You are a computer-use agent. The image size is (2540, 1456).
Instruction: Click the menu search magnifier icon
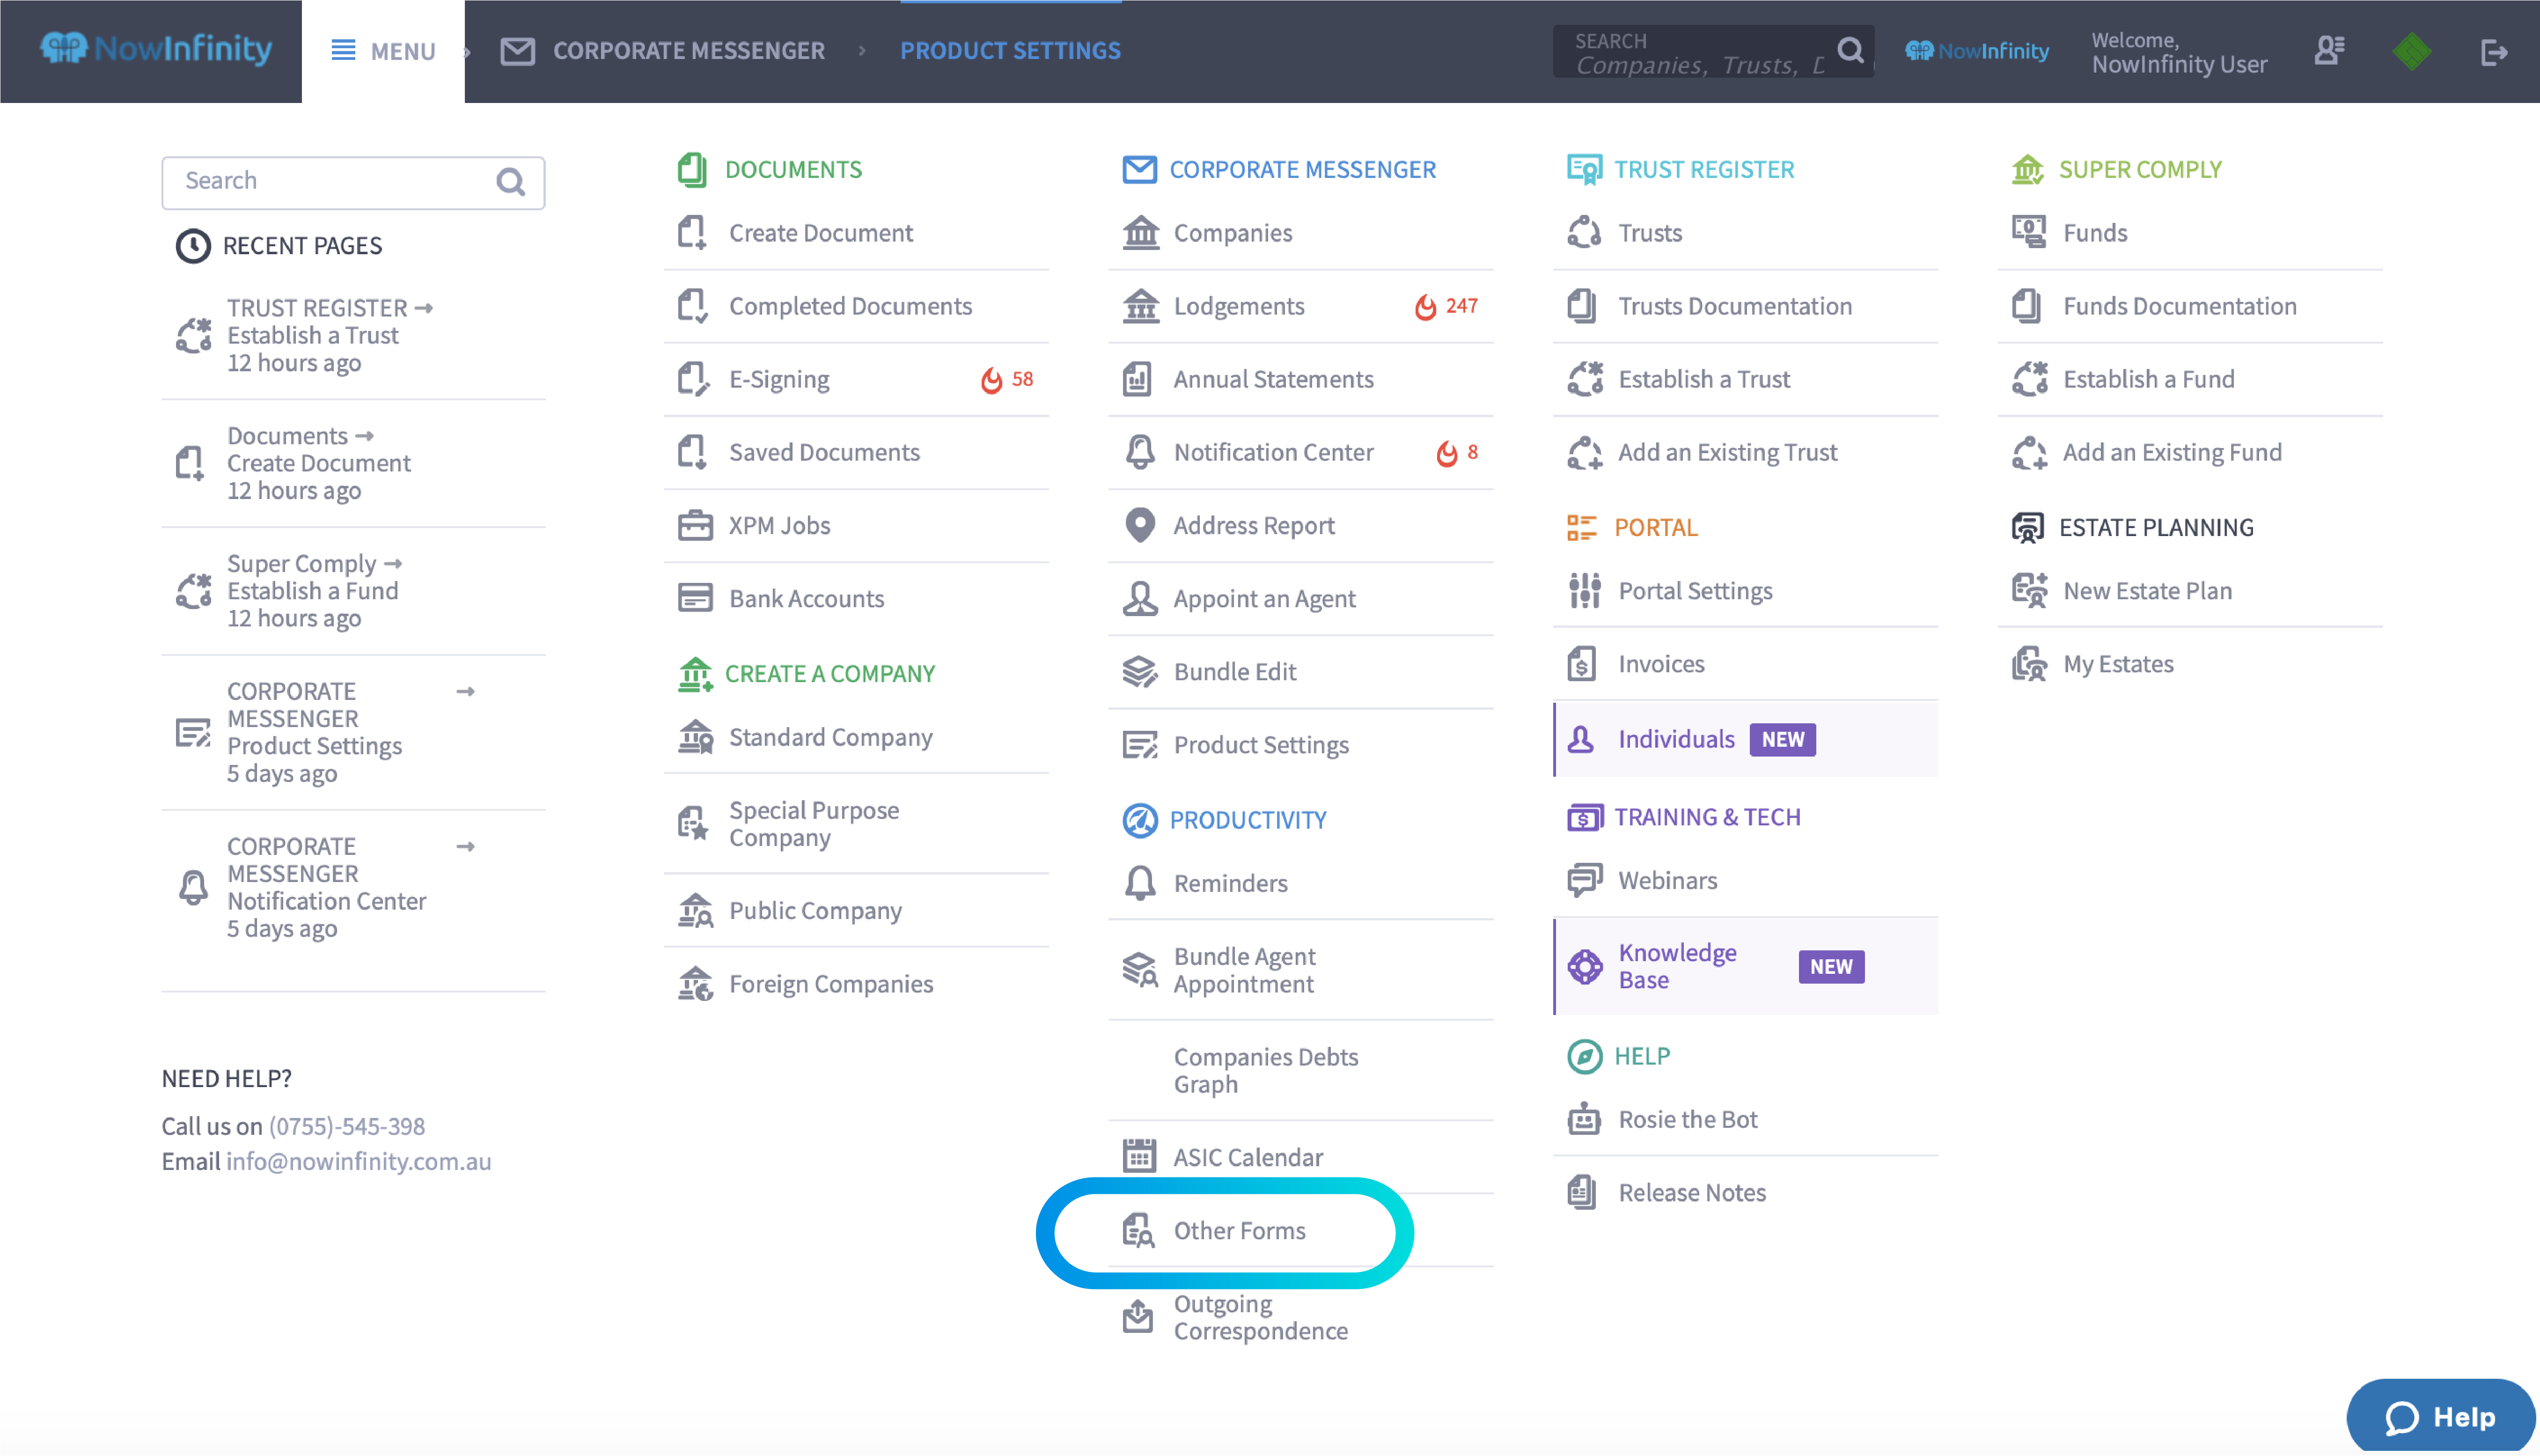511,182
